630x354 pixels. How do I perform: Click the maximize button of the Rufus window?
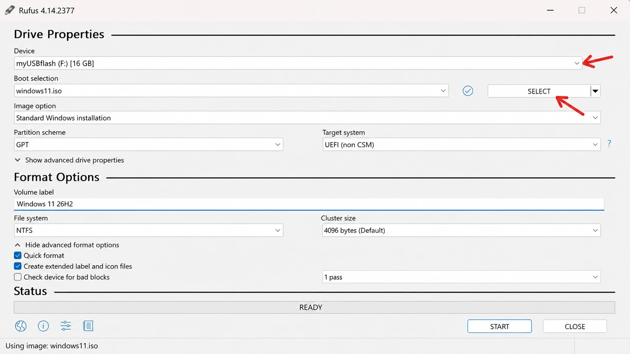[582, 10]
